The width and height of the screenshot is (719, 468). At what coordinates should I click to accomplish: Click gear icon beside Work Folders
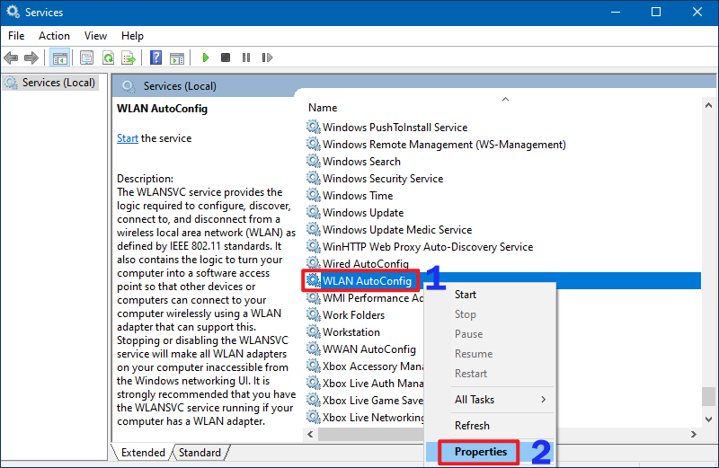click(x=314, y=315)
